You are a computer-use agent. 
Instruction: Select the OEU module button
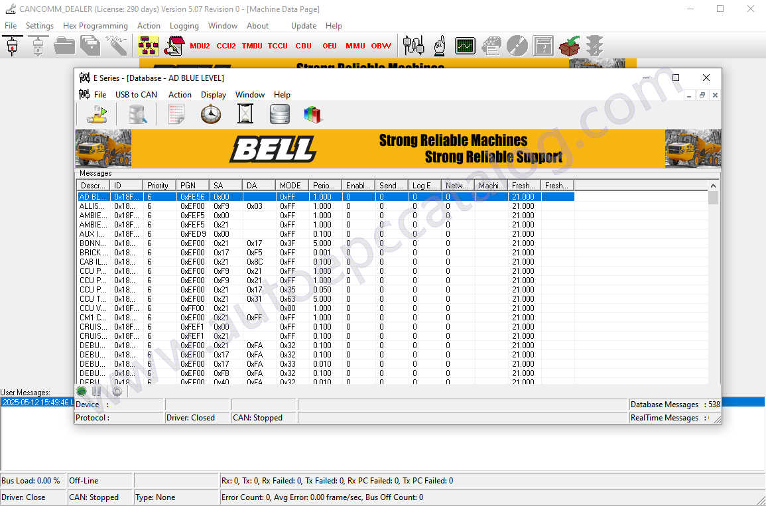click(x=329, y=46)
